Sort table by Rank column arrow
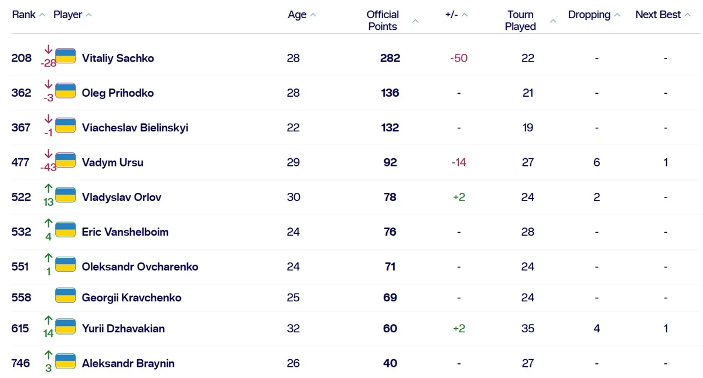 pyautogui.click(x=42, y=15)
